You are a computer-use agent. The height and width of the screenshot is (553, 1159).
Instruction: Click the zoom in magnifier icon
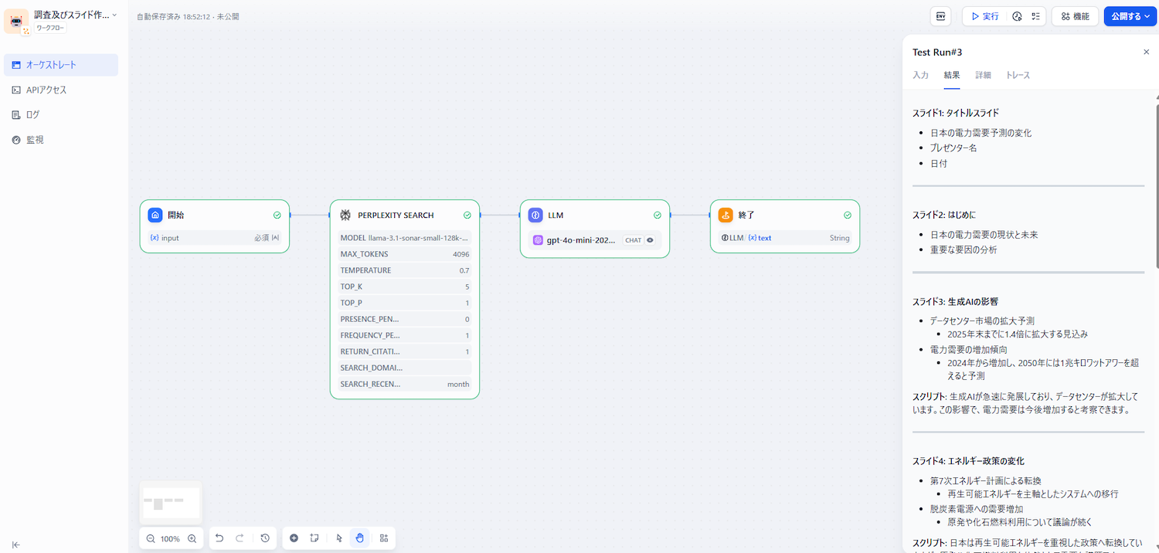tap(192, 538)
